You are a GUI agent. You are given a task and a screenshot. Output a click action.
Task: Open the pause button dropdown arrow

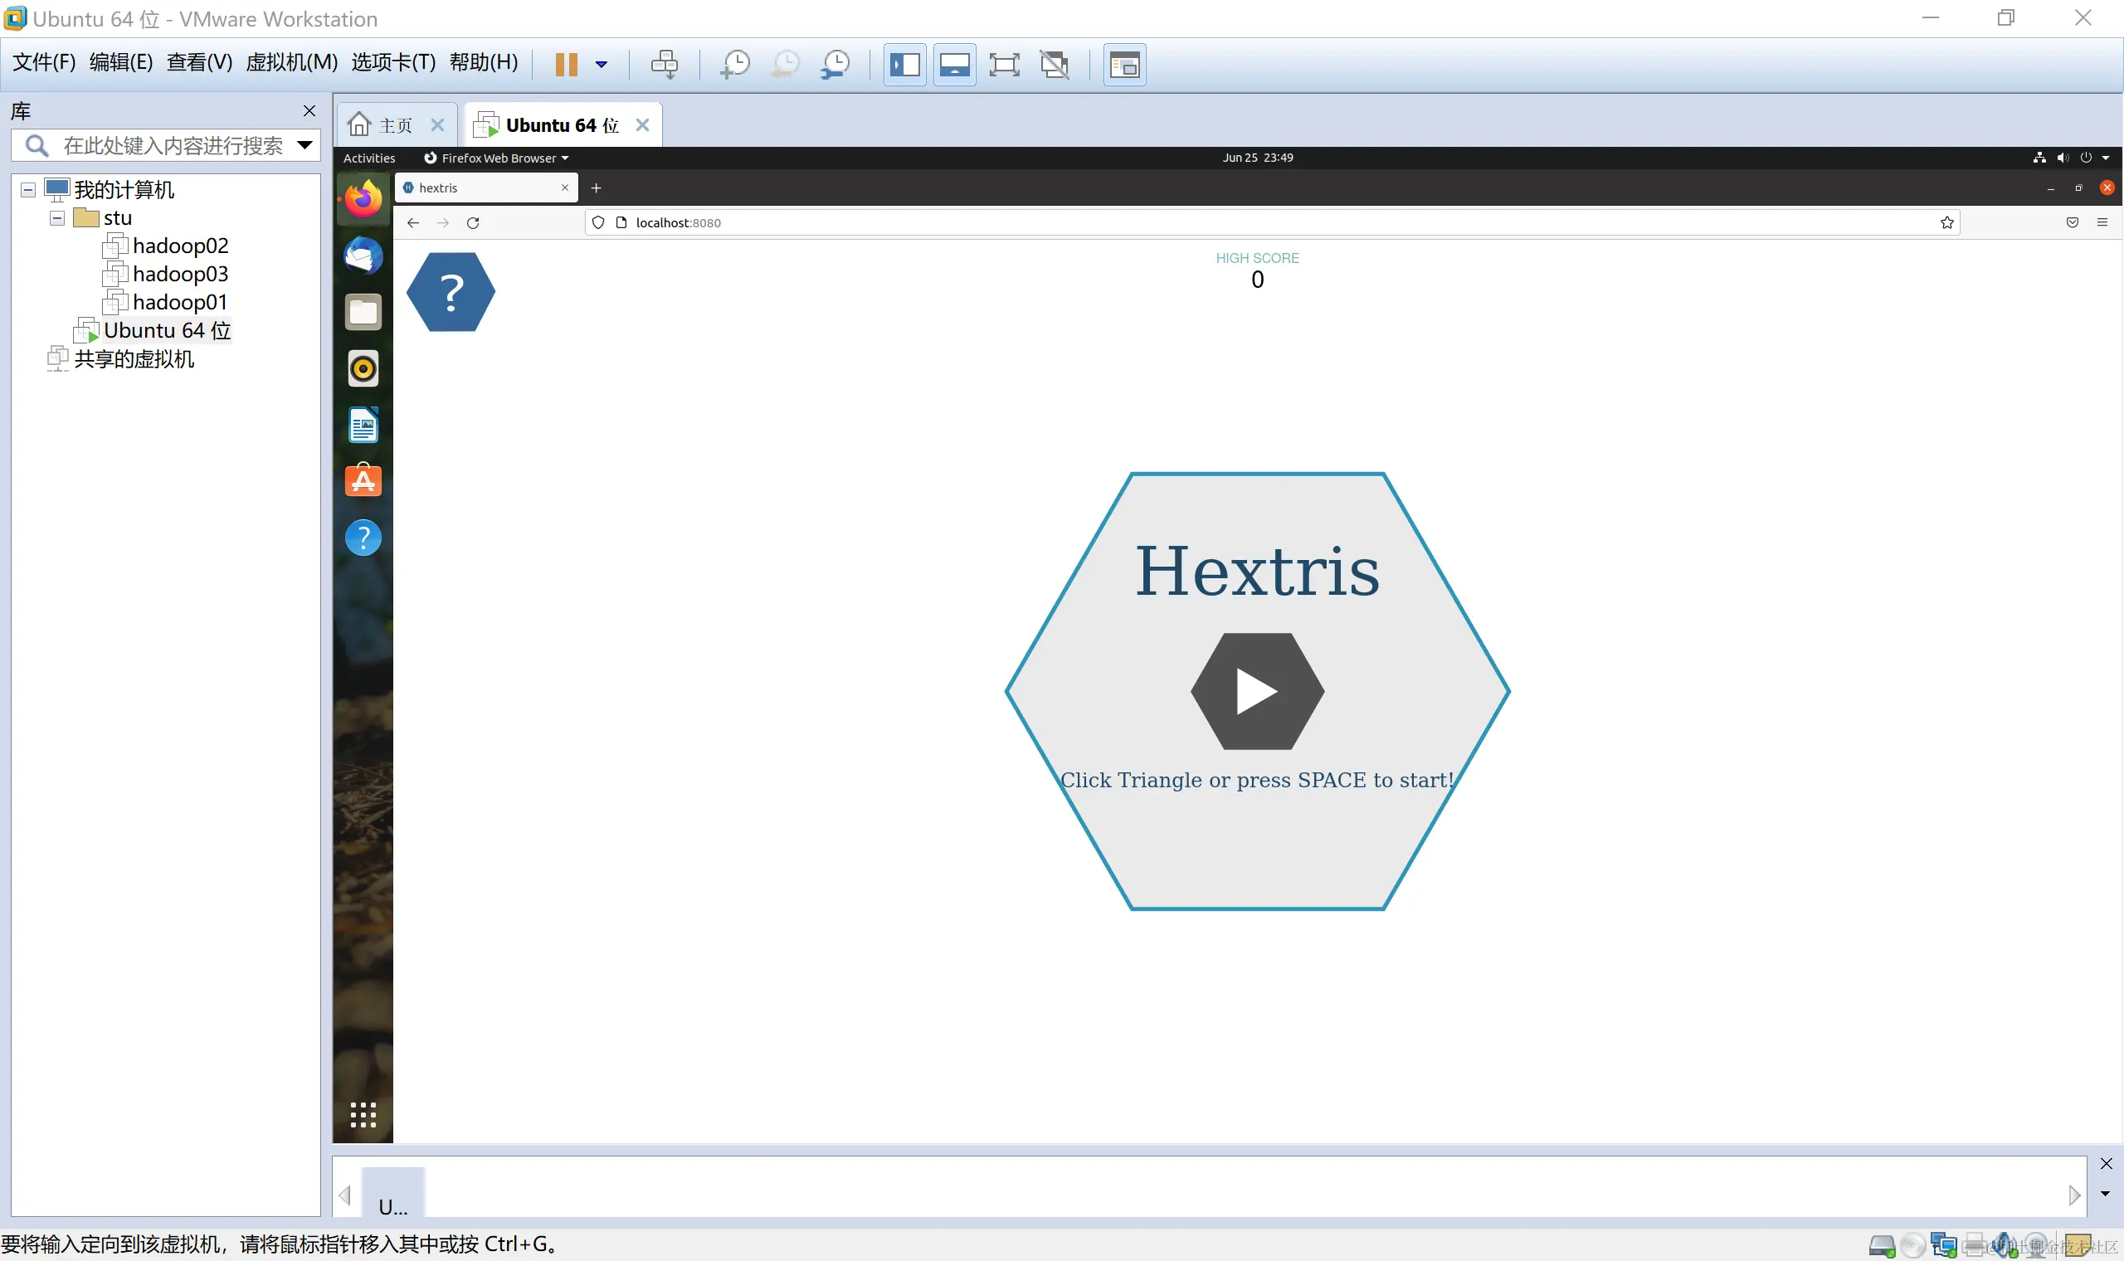(602, 65)
